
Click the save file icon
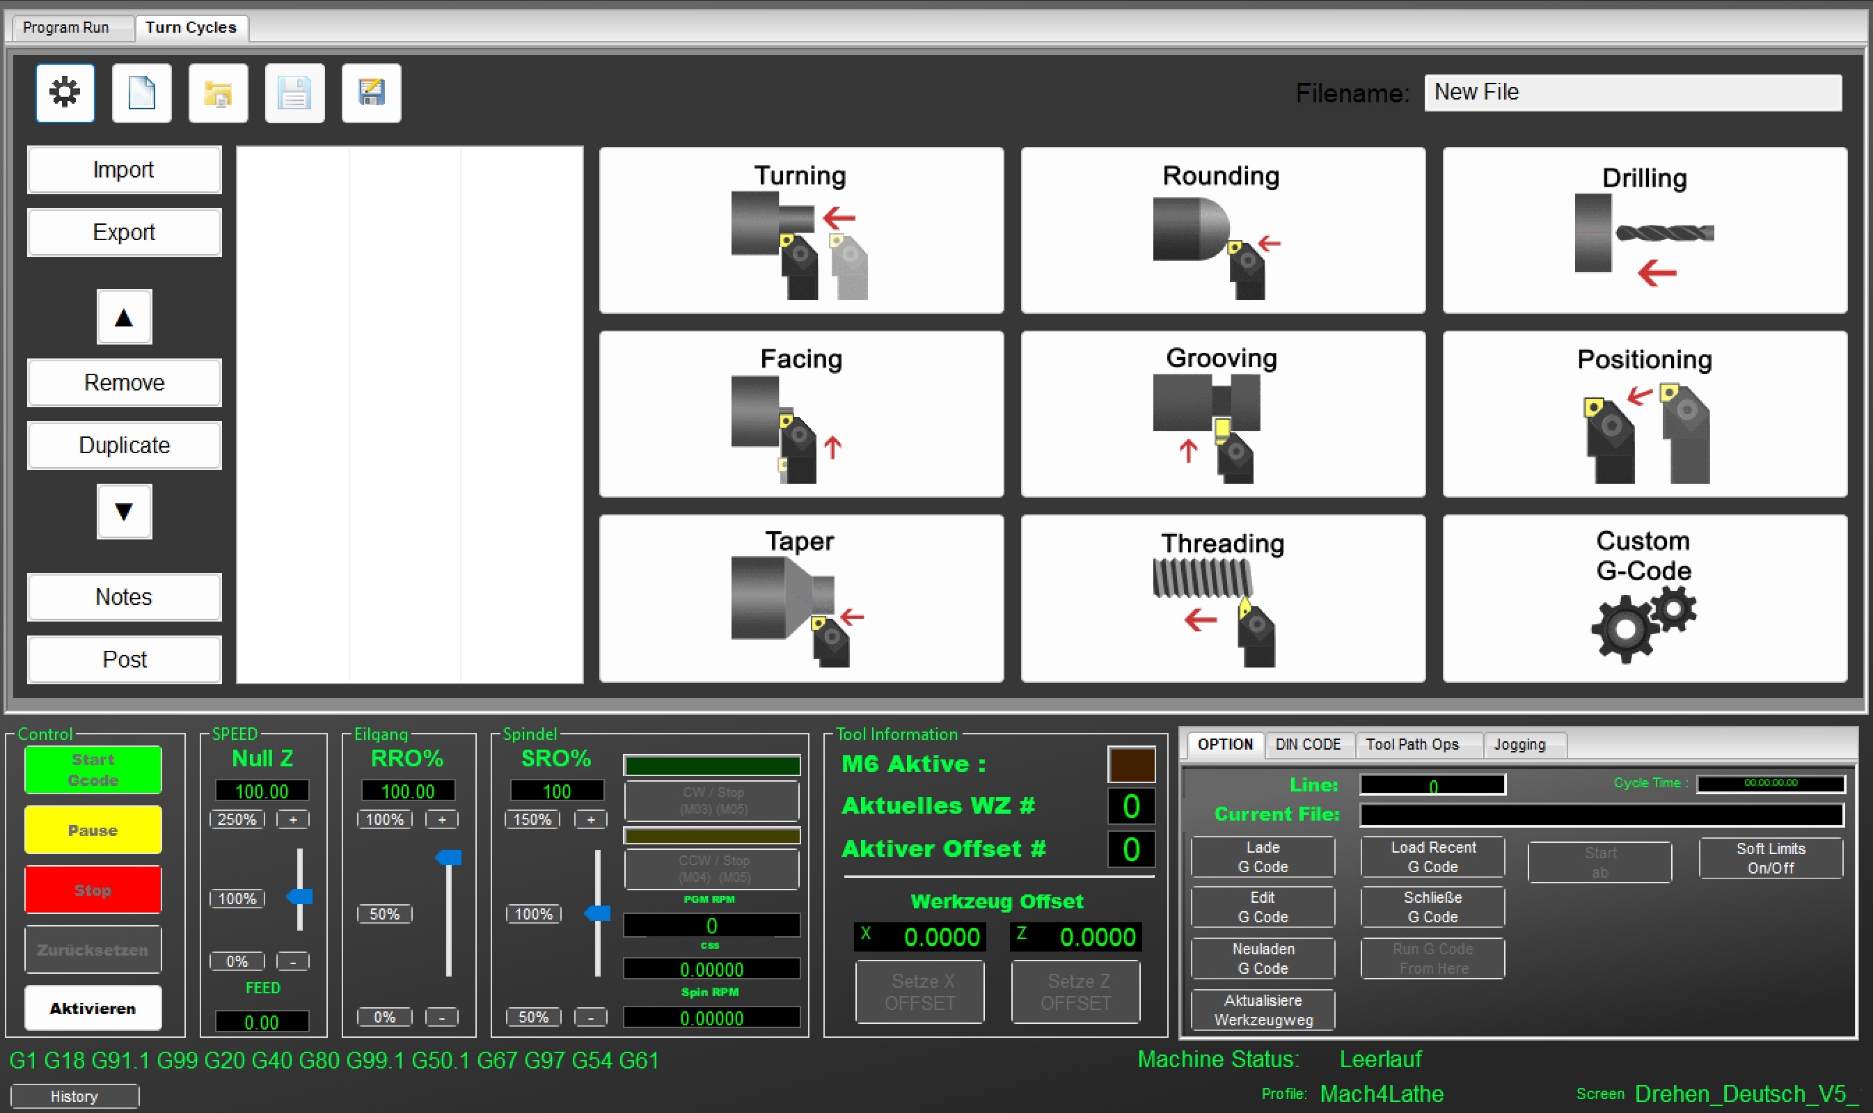294,93
